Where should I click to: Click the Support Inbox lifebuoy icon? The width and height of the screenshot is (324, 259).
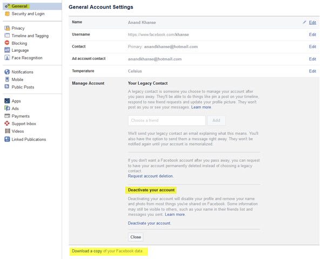7,124
